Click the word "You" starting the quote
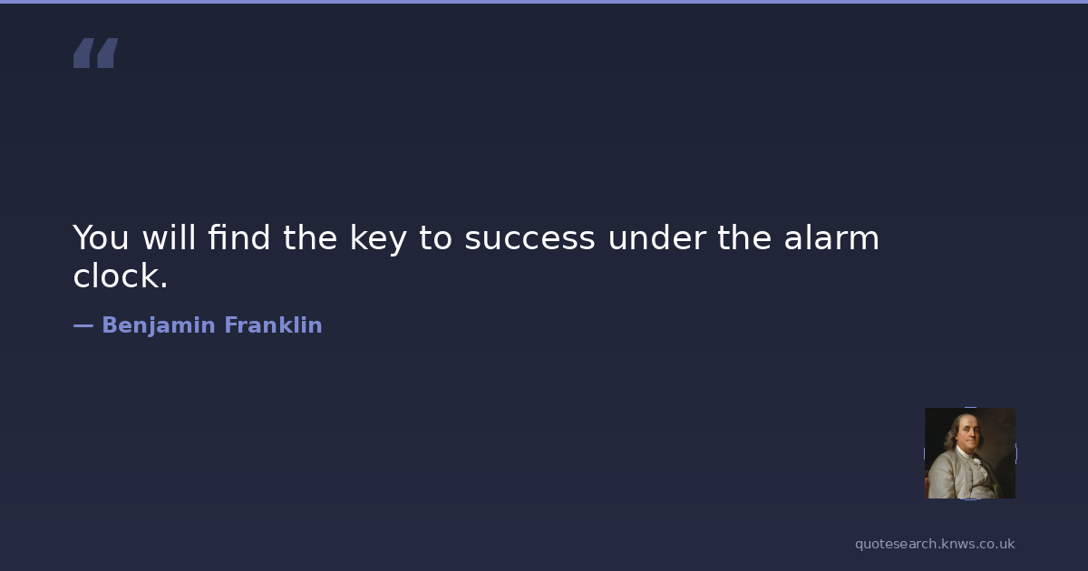This screenshot has width=1088, height=571. 101,238
